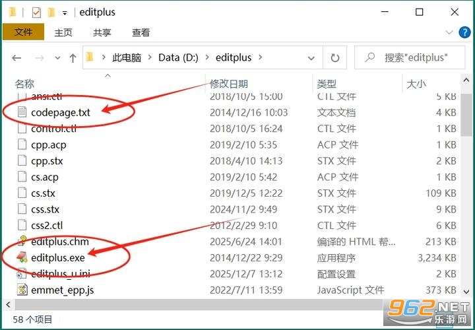Click the emmet_epp.js script icon
The image size is (475, 330).
click(22, 290)
